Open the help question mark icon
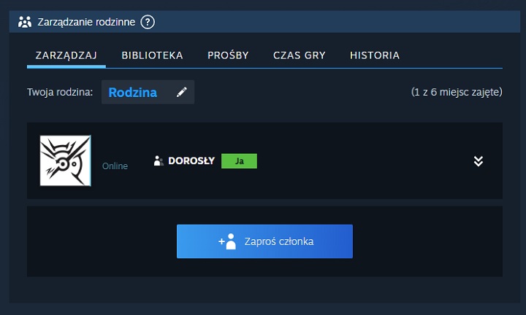The height and width of the screenshot is (315, 526). (148, 22)
